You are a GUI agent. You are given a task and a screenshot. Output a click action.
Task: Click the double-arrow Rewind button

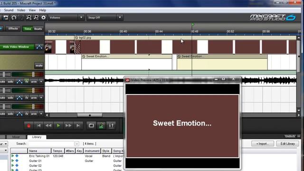tap(48, 126)
